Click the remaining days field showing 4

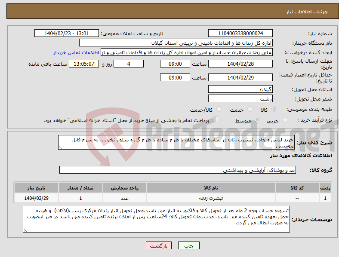129,64
